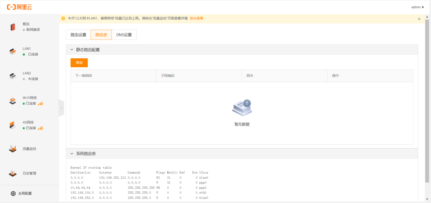Click the 概览 overview router icon
This screenshot has height=203, width=431.
(13, 27)
